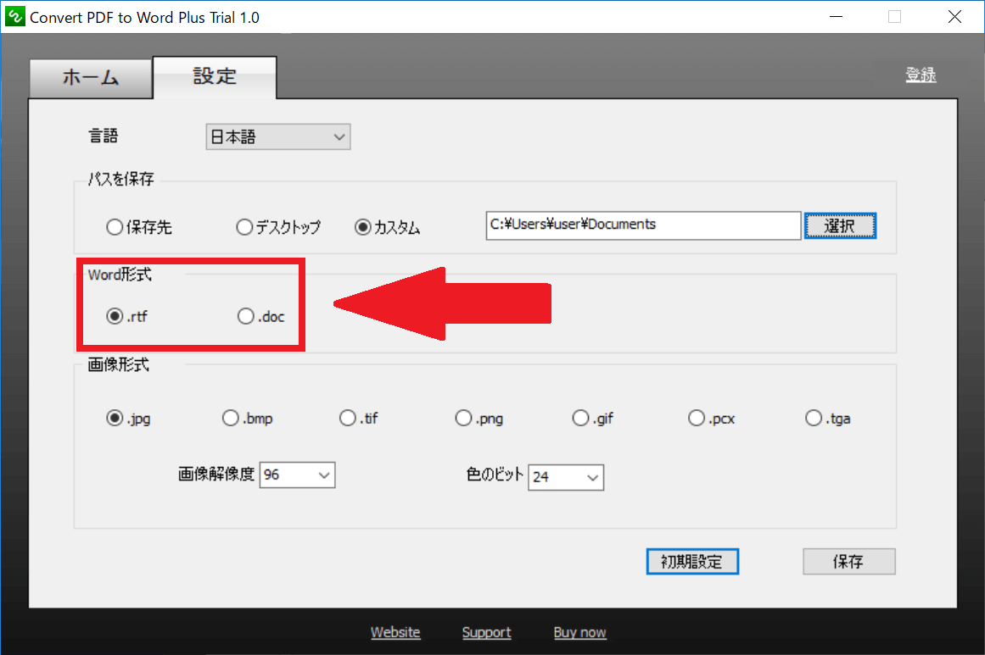Pick the .gif image format
The image size is (985, 655).
coord(580,417)
